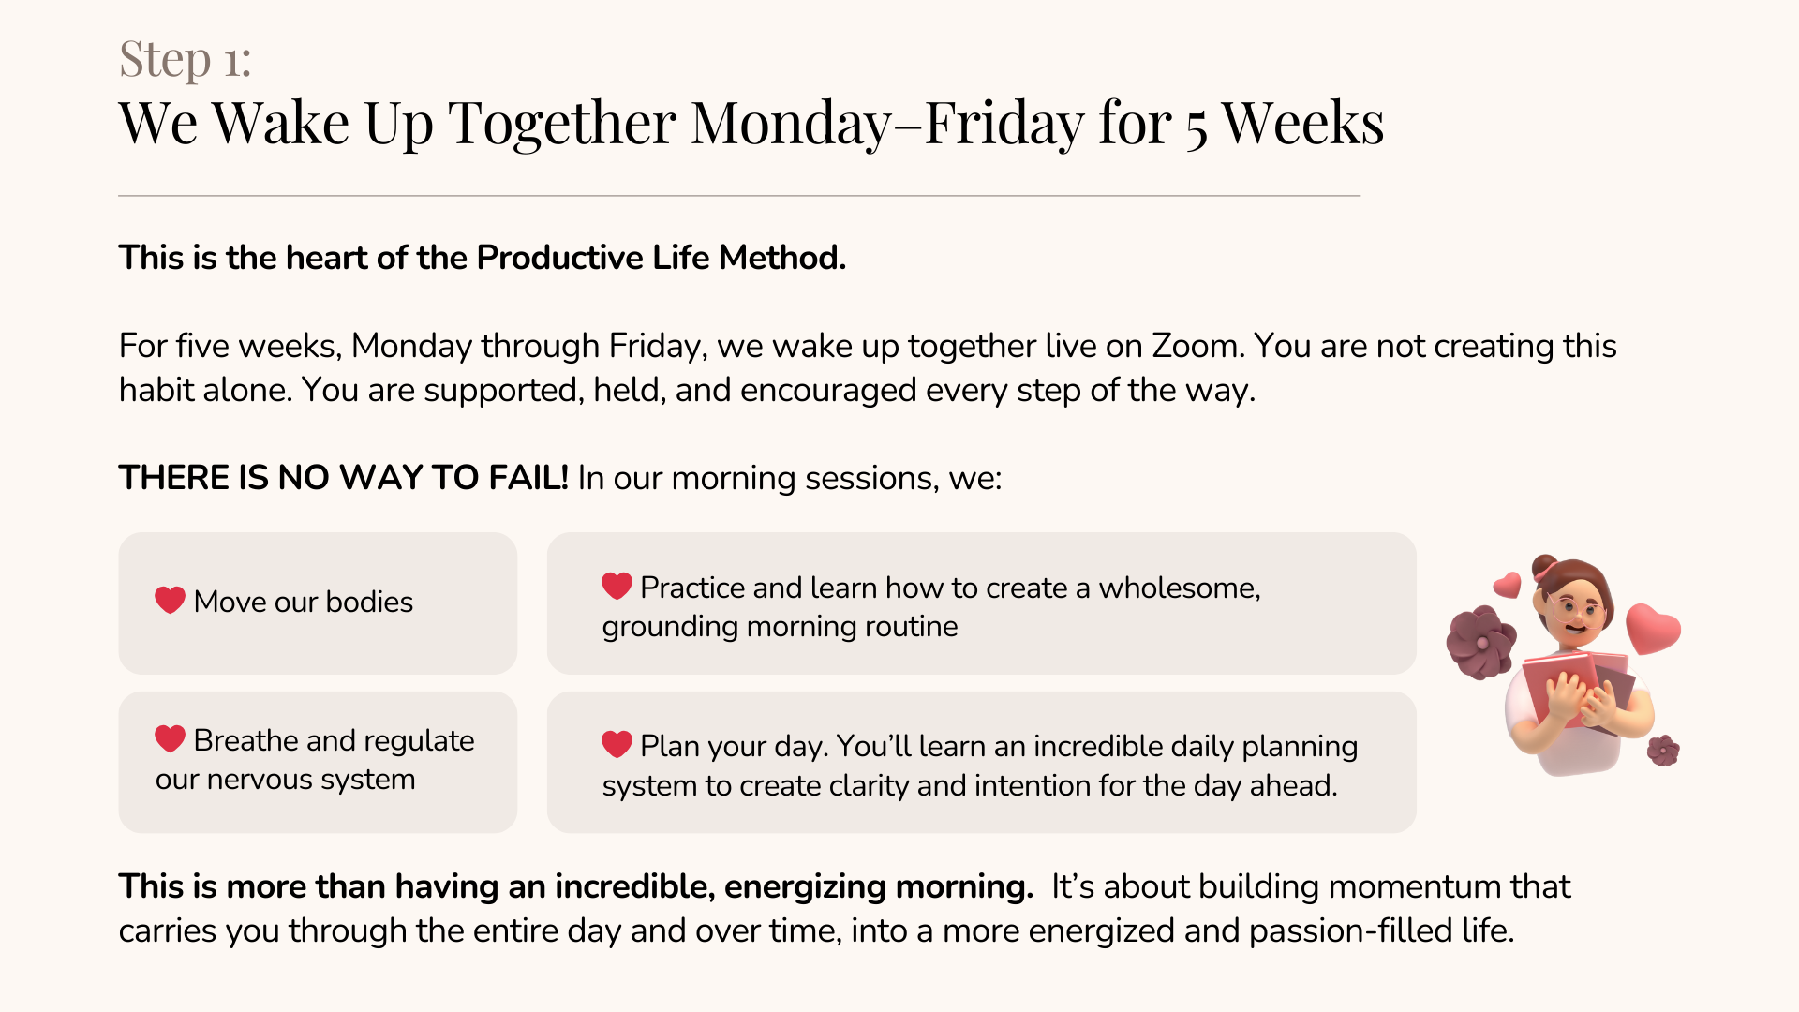Click the bold "incredible, energizing morning" sentence
The height and width of the screenshot is (1012, 1799).
(575, 886)
